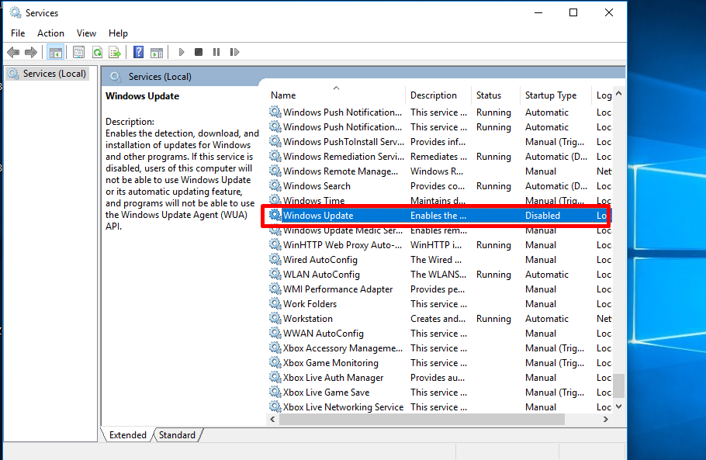706x460 pixels.
Task: Click gear icon beside Windows Search
Action: coord(275,185)
